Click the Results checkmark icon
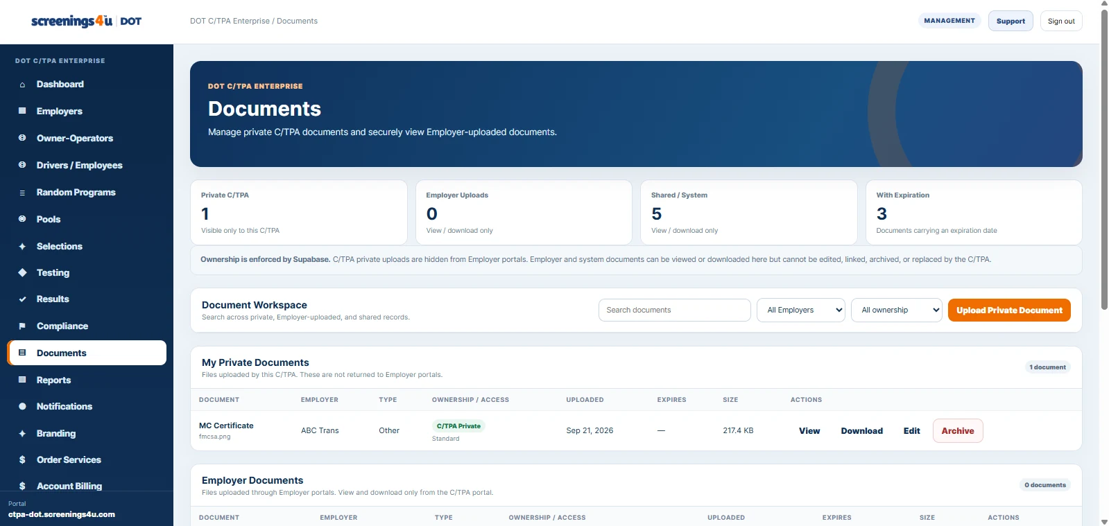Screen dimensions: 1109x526 (22, 299)
